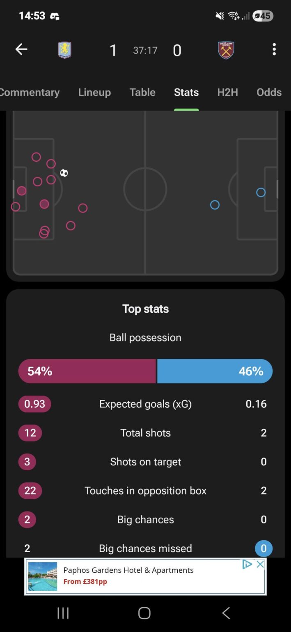This screenshot has height=632, width=291.
Task: Tap a claret Aston Villa shot marker
Action: pyautogui.click(x=44, y=204)
